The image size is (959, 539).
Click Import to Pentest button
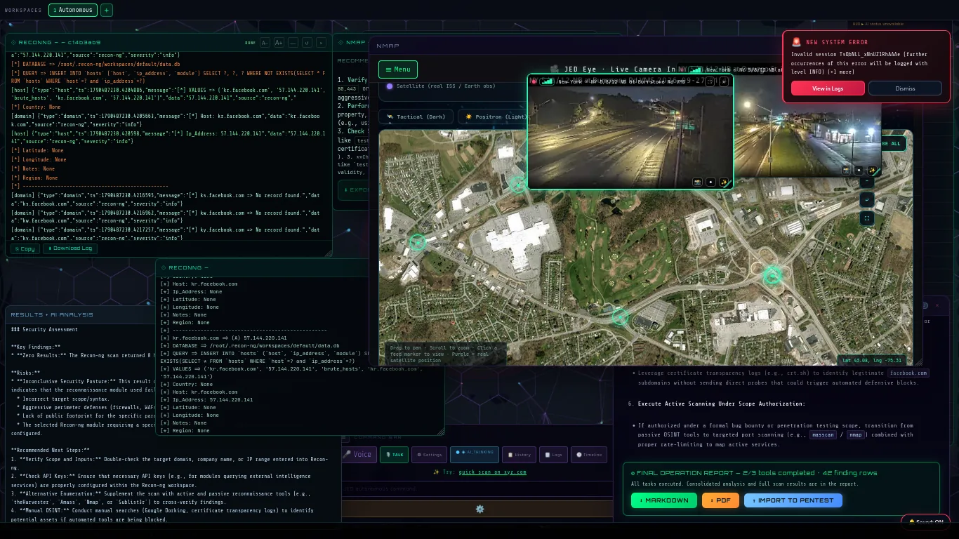coord(793,500)
